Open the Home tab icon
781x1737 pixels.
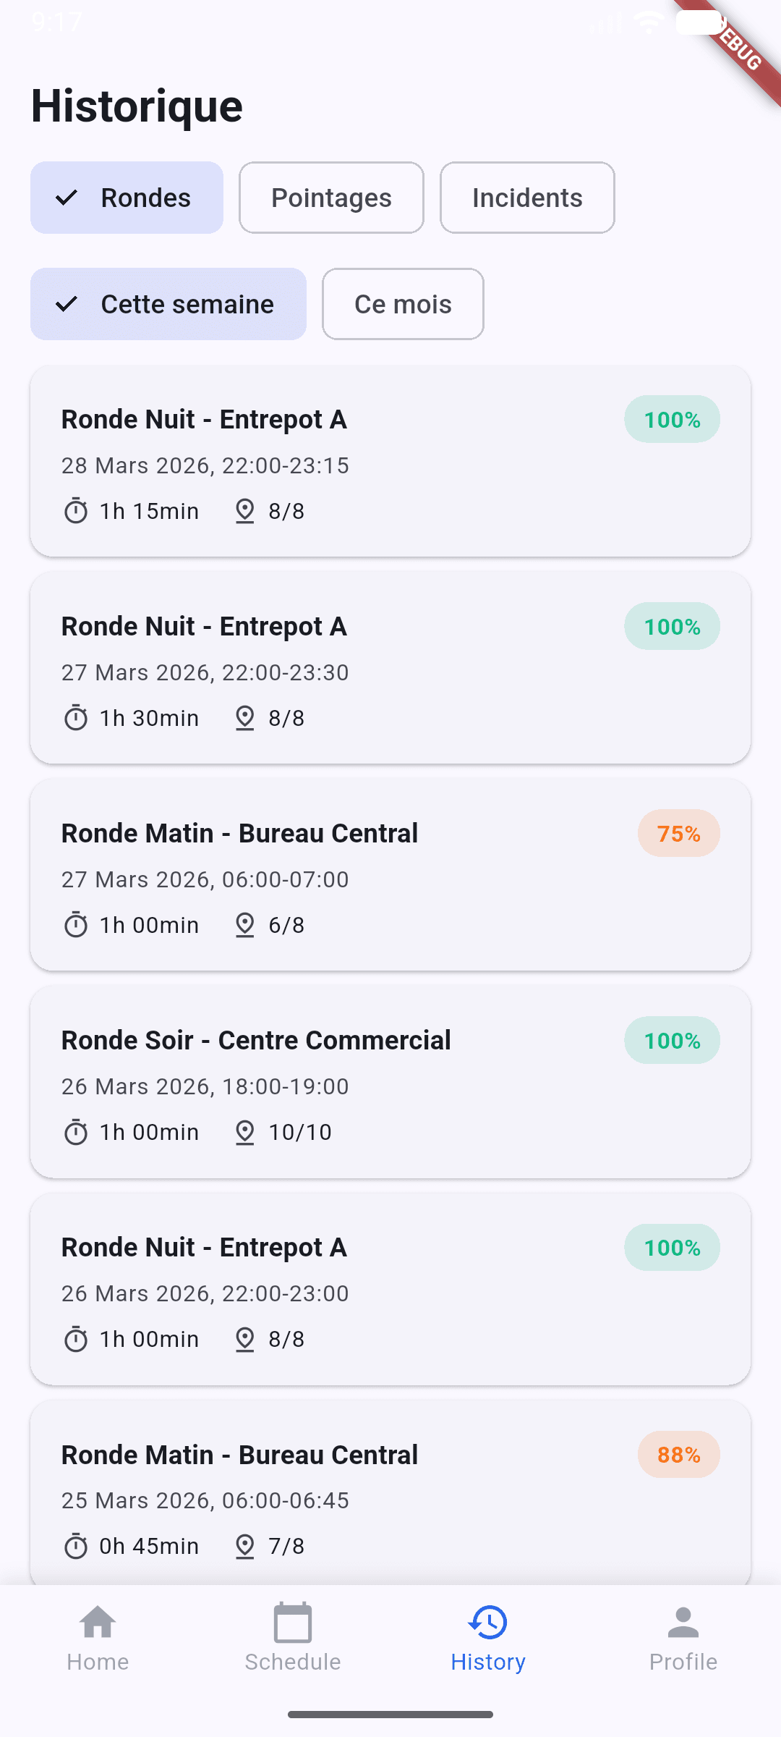click(98, 1622)
